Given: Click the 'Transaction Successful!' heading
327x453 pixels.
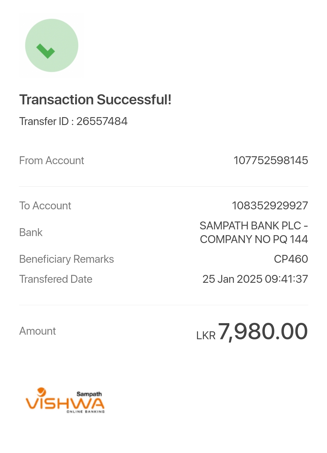Looking at the screenshot, I should click(x=95, y=100).
